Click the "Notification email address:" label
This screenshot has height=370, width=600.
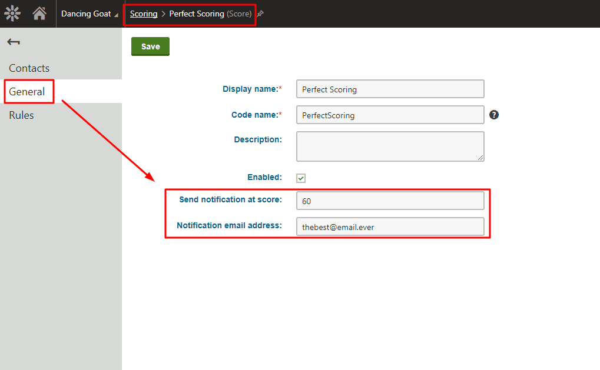[x=229, y=225]
